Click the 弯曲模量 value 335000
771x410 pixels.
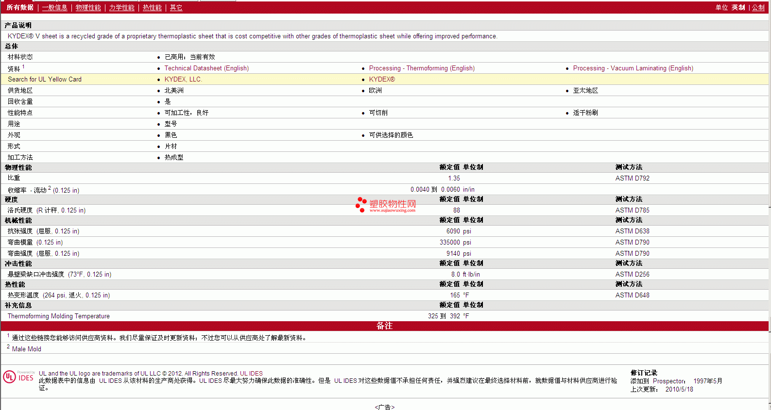450,243
